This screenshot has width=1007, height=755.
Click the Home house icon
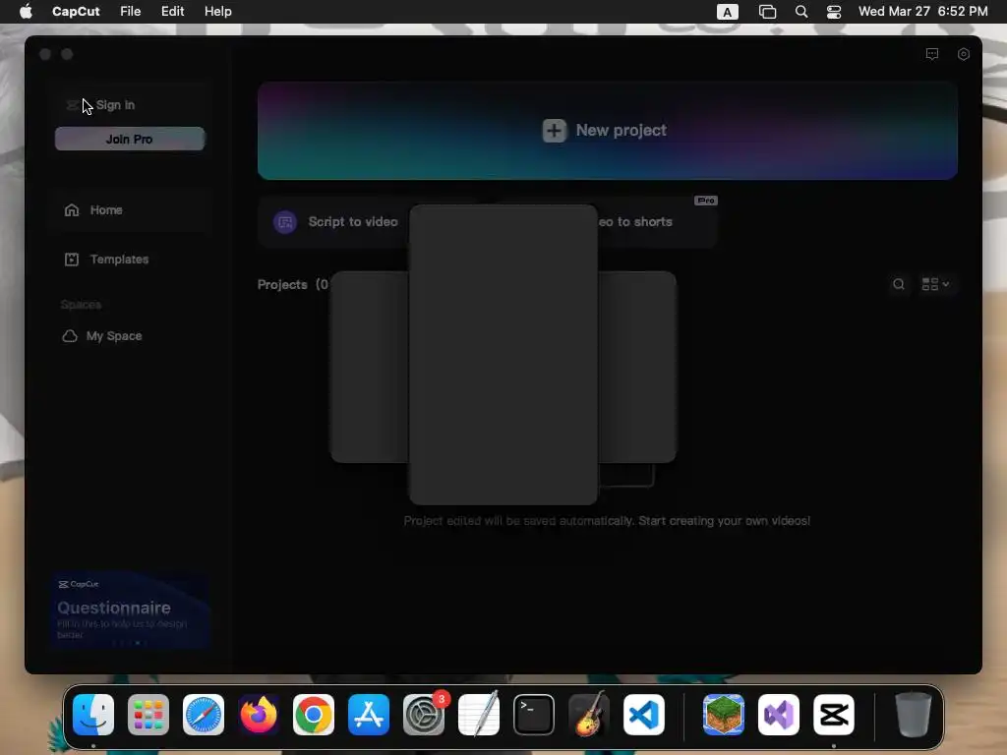click(72, 210)
